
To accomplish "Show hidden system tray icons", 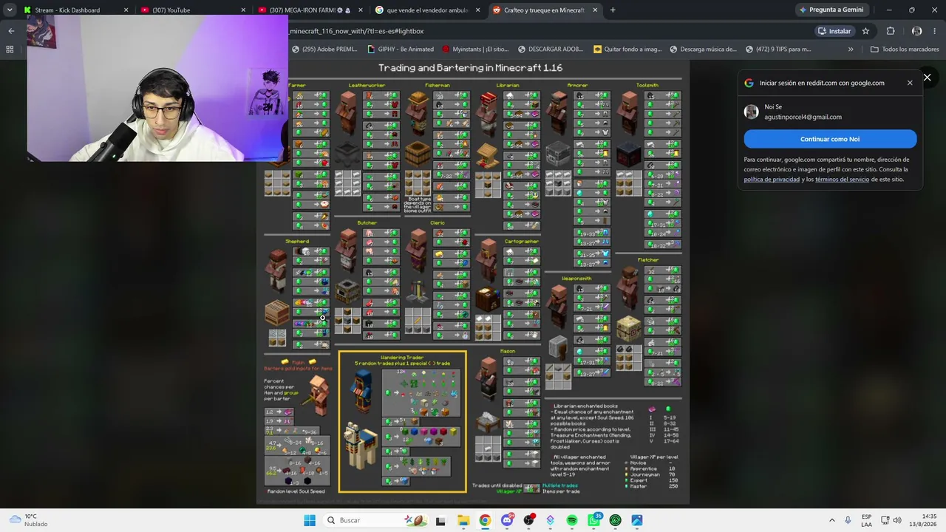I will pos(831,520).
